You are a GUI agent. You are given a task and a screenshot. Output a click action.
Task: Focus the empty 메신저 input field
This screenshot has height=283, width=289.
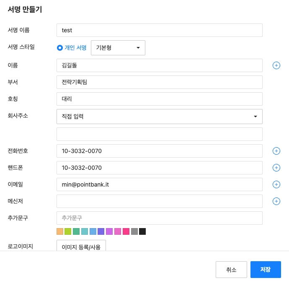(159, 201)
